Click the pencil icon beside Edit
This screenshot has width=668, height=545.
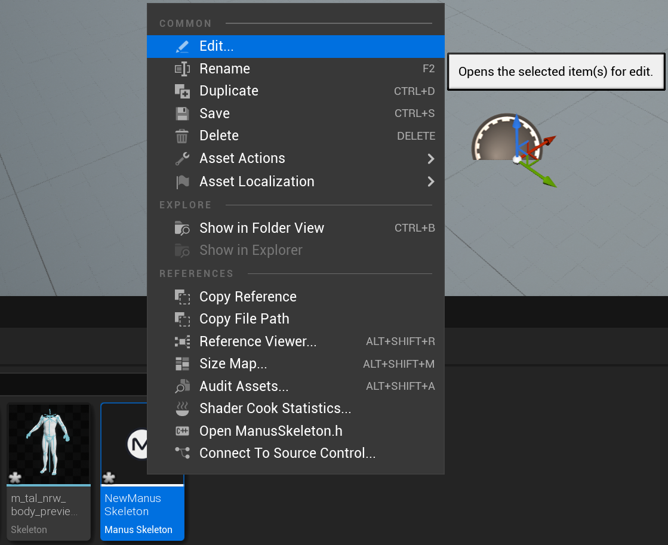(x=182, y=47)
